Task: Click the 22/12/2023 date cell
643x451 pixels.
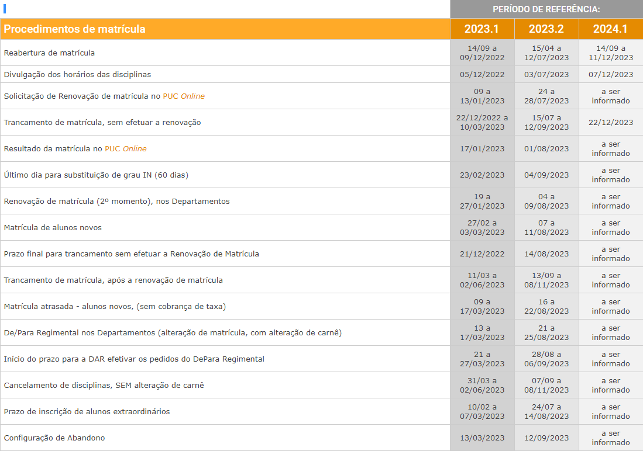Action: pyautogui.click(x=611, y=123)
